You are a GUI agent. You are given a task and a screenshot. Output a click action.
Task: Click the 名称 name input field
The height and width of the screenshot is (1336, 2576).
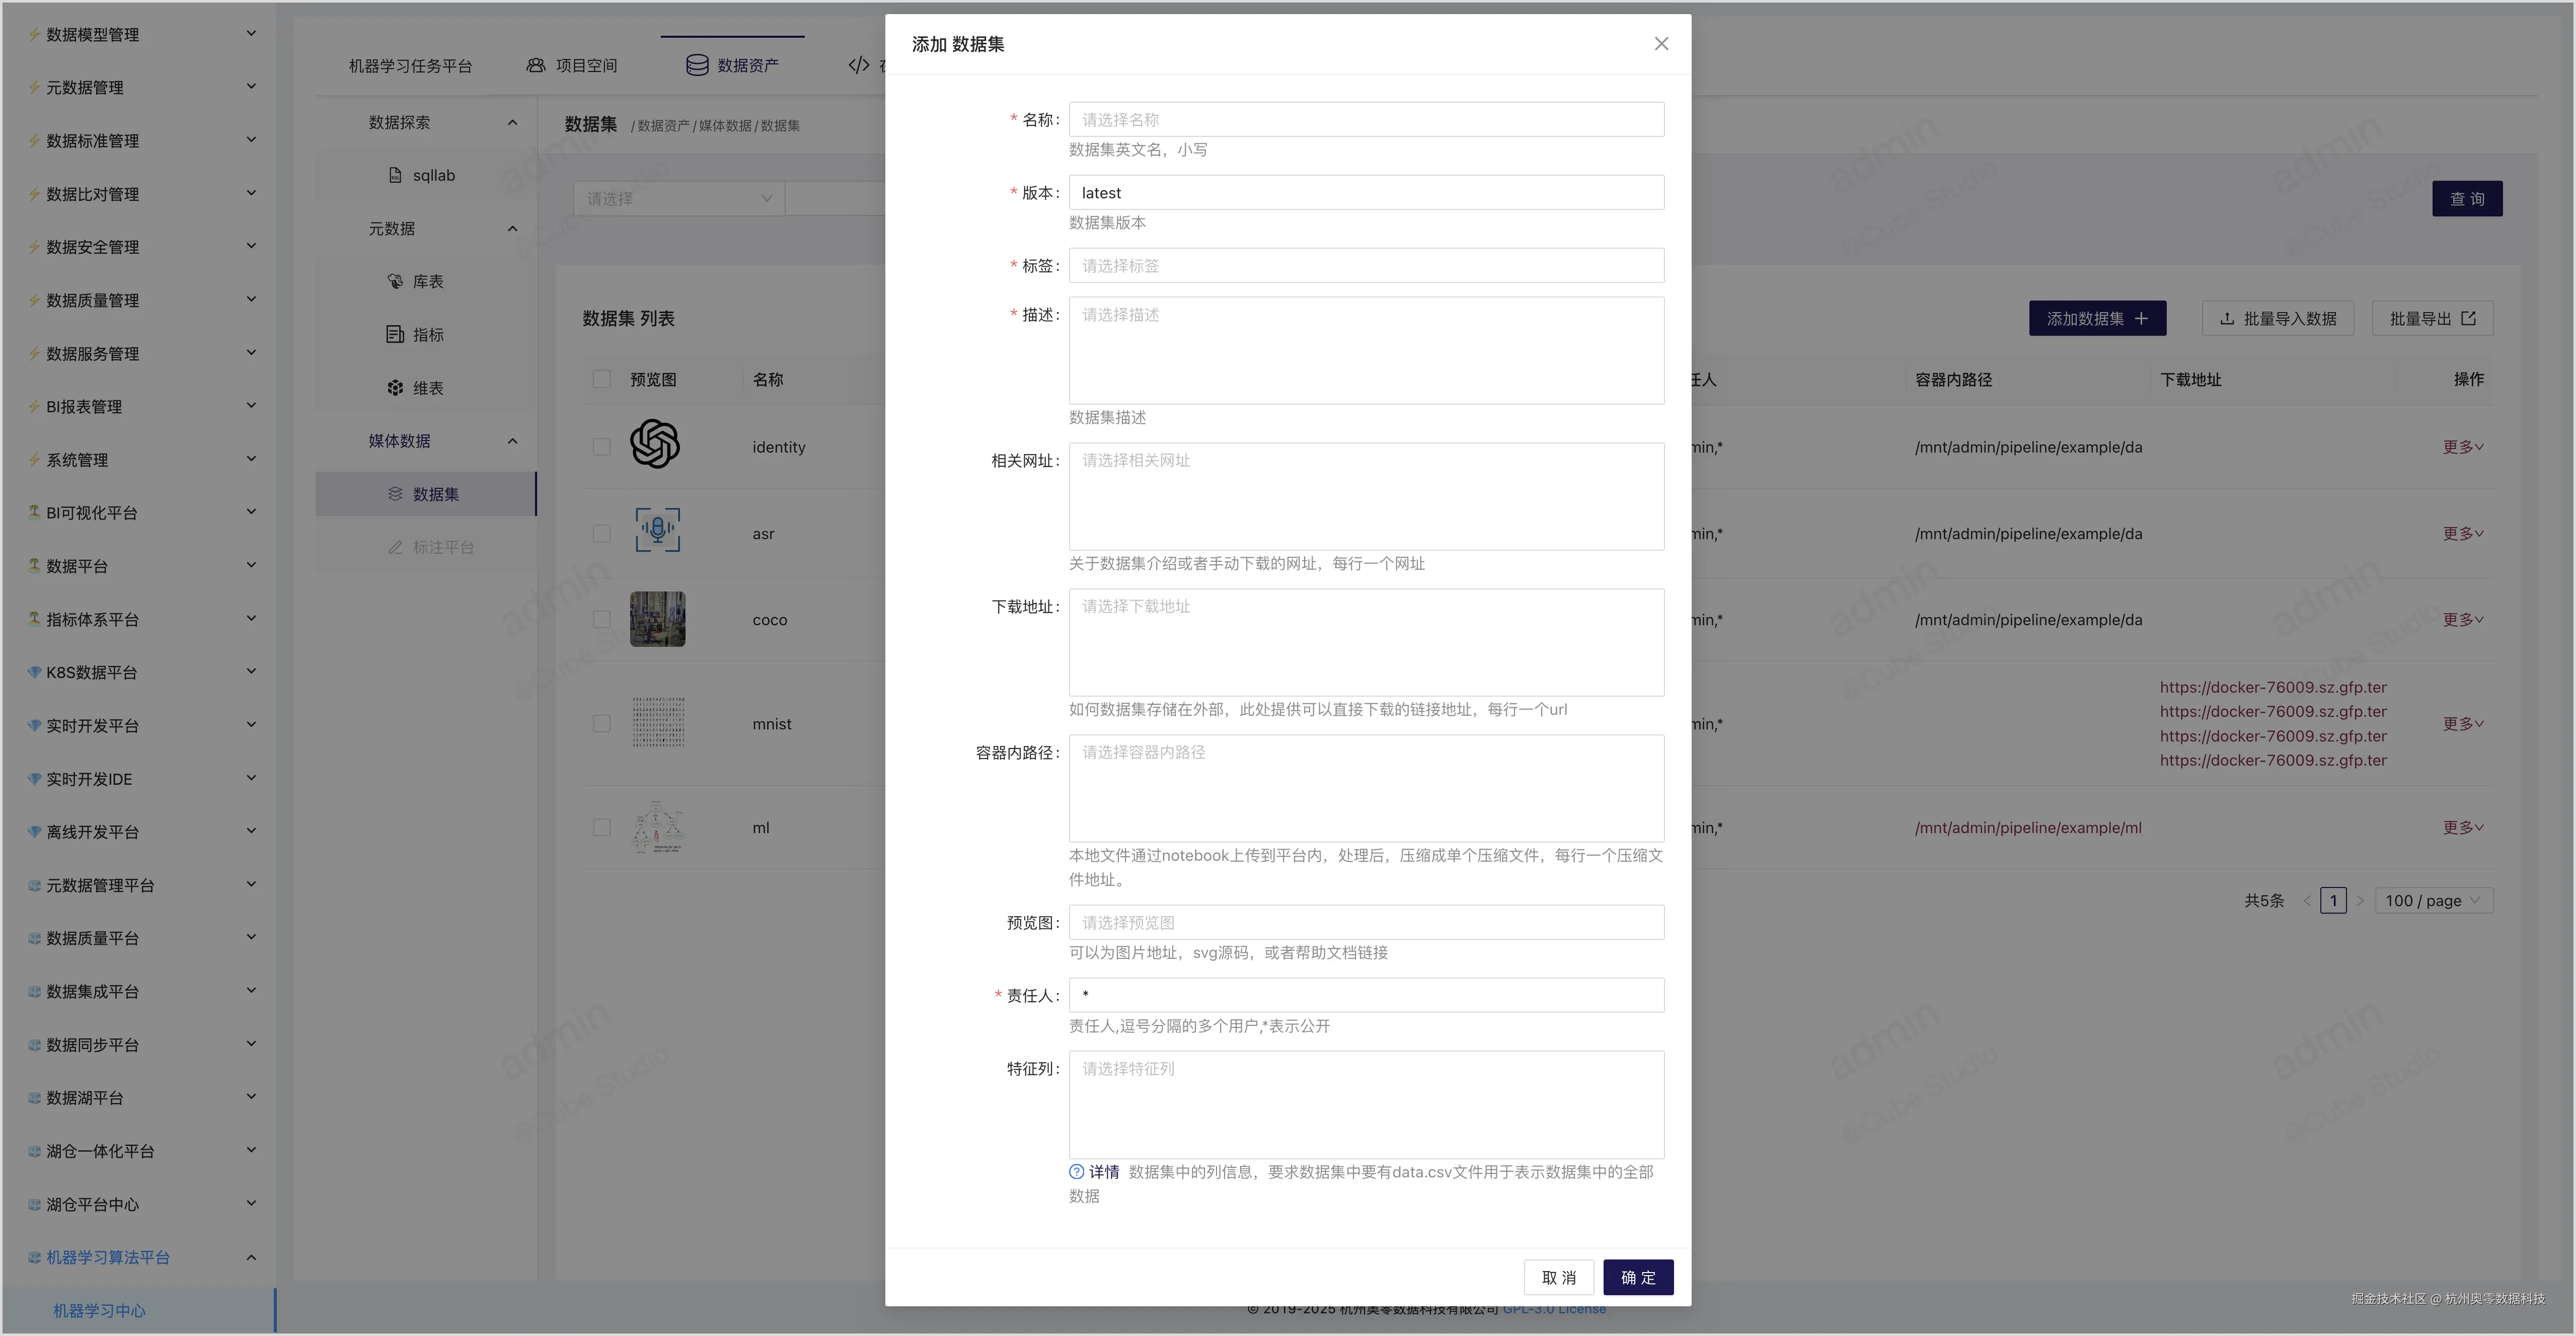coord(1366,120)
